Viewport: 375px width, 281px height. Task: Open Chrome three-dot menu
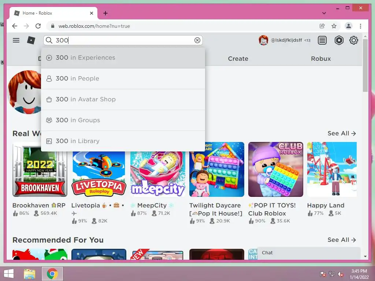(x=360, y=26)
